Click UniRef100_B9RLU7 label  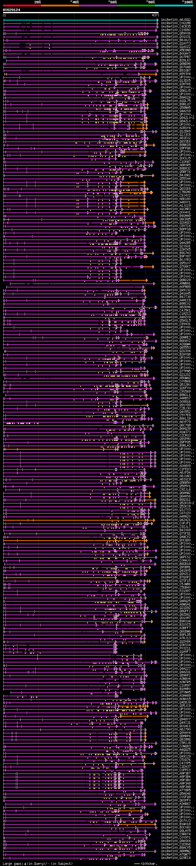(176, 104)
